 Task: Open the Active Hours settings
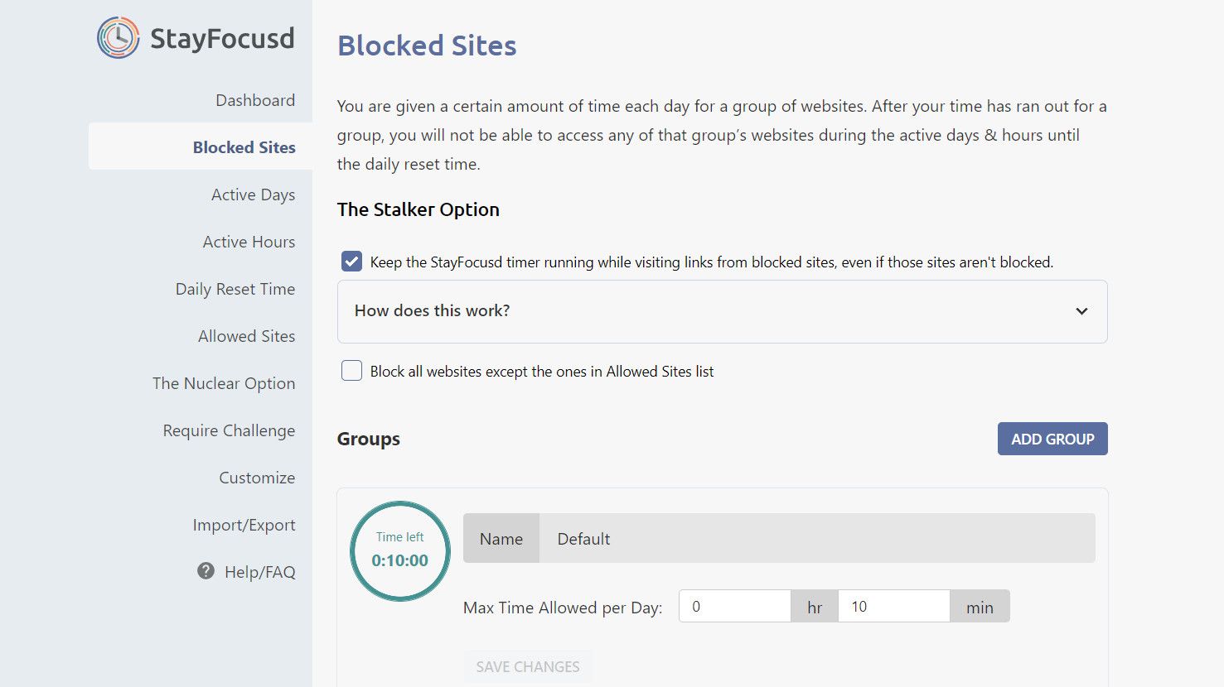tap(249, 242)
